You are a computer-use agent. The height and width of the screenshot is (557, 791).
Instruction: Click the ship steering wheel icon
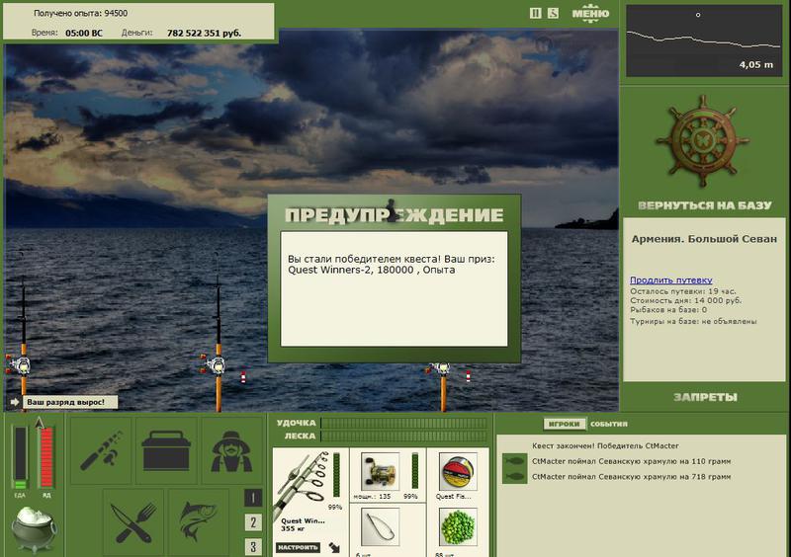pyautogui.click(x=702, y=141)
